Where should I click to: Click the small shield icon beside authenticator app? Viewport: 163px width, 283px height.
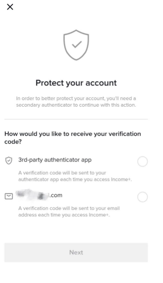click(9, 161)
